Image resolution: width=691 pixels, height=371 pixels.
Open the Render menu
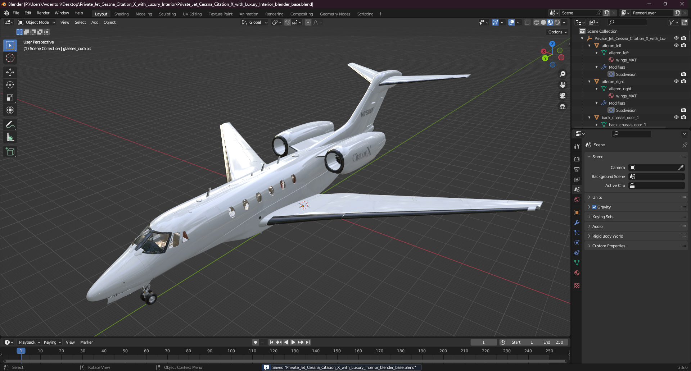(x=43, y=13)
